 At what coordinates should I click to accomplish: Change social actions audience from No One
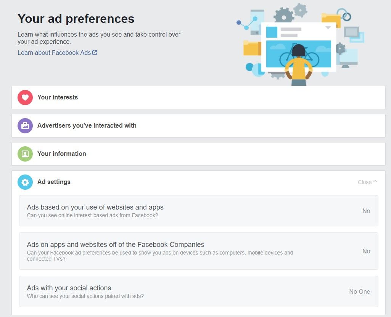[359, 291]
